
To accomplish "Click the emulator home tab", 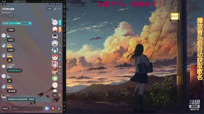I will [4, 1].
